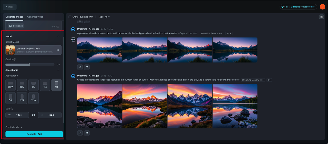328x144 pixels.
Task: Click the Select Model label
Action: (x=12, y=42)
